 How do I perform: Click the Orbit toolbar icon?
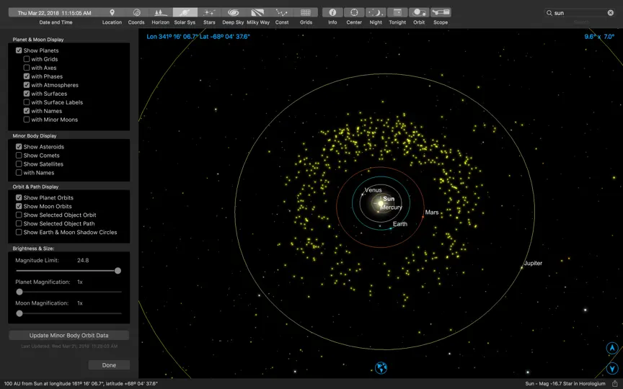(x=419, y=13)
